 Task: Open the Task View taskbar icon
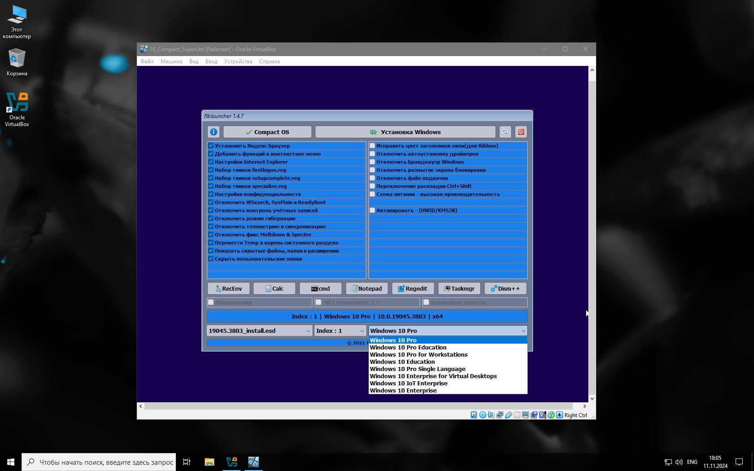[187, 462]
